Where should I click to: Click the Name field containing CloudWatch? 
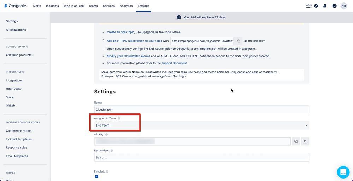click(201, 109)
